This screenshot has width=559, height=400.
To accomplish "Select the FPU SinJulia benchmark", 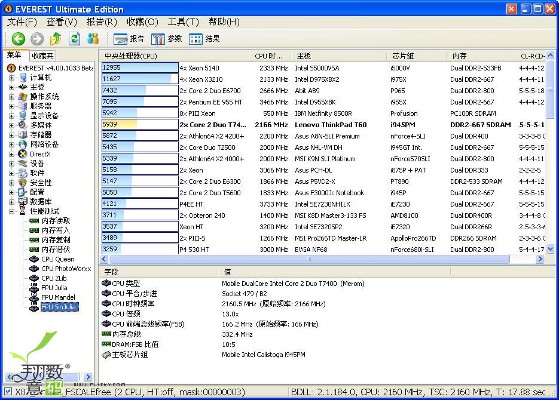I will tap(59, 307).
